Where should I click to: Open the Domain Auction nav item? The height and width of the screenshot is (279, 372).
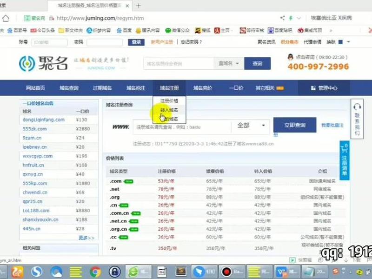pos(203,88)
